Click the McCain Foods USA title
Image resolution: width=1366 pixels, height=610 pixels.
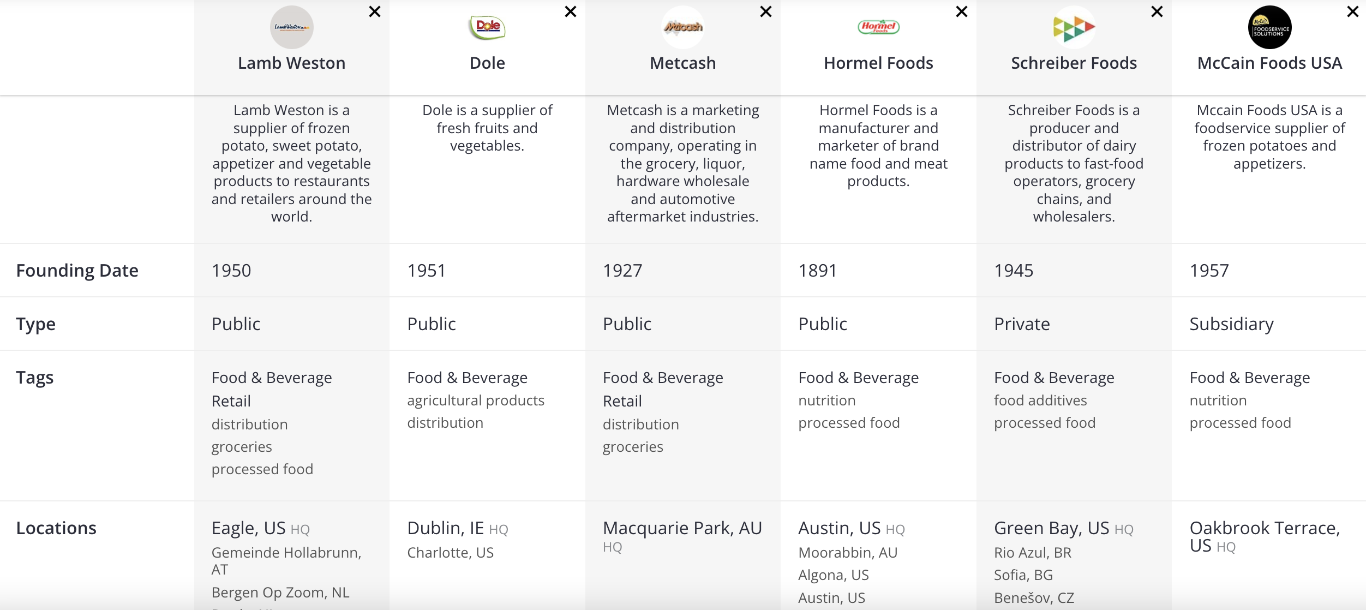point(1269,63)
